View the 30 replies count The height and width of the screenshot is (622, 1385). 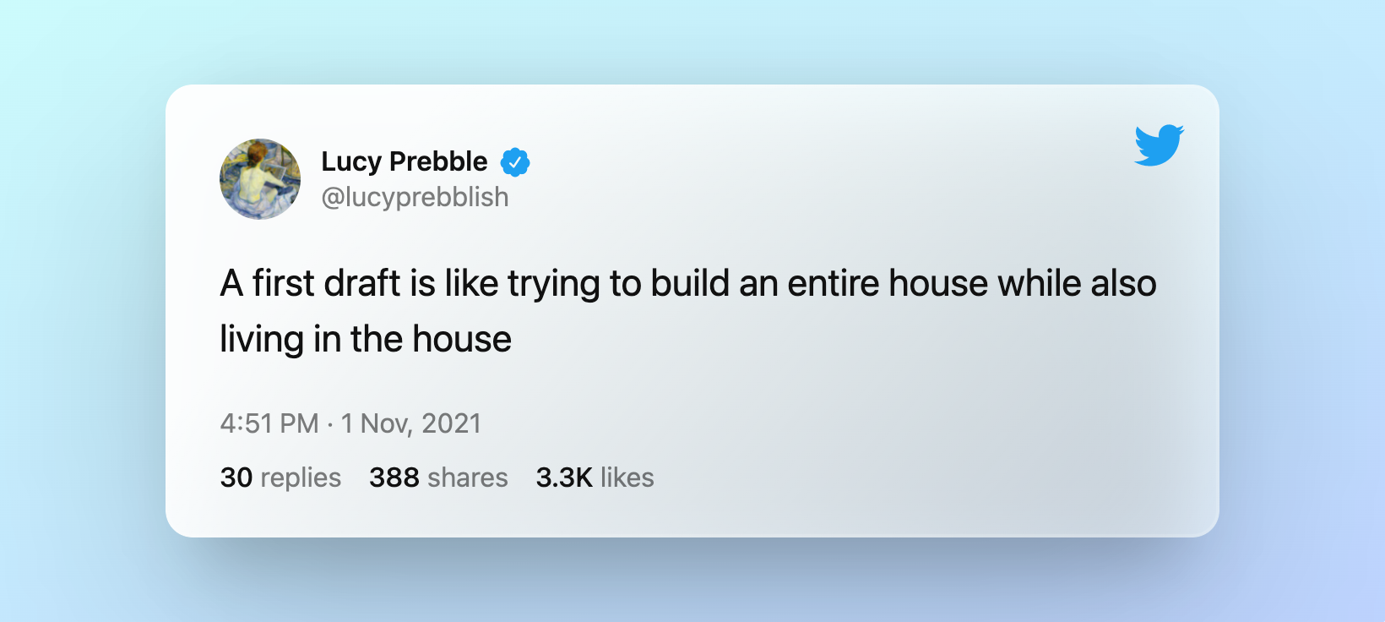[x=236, y=477]
